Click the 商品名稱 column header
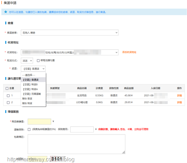 click(x=82, y=88)
